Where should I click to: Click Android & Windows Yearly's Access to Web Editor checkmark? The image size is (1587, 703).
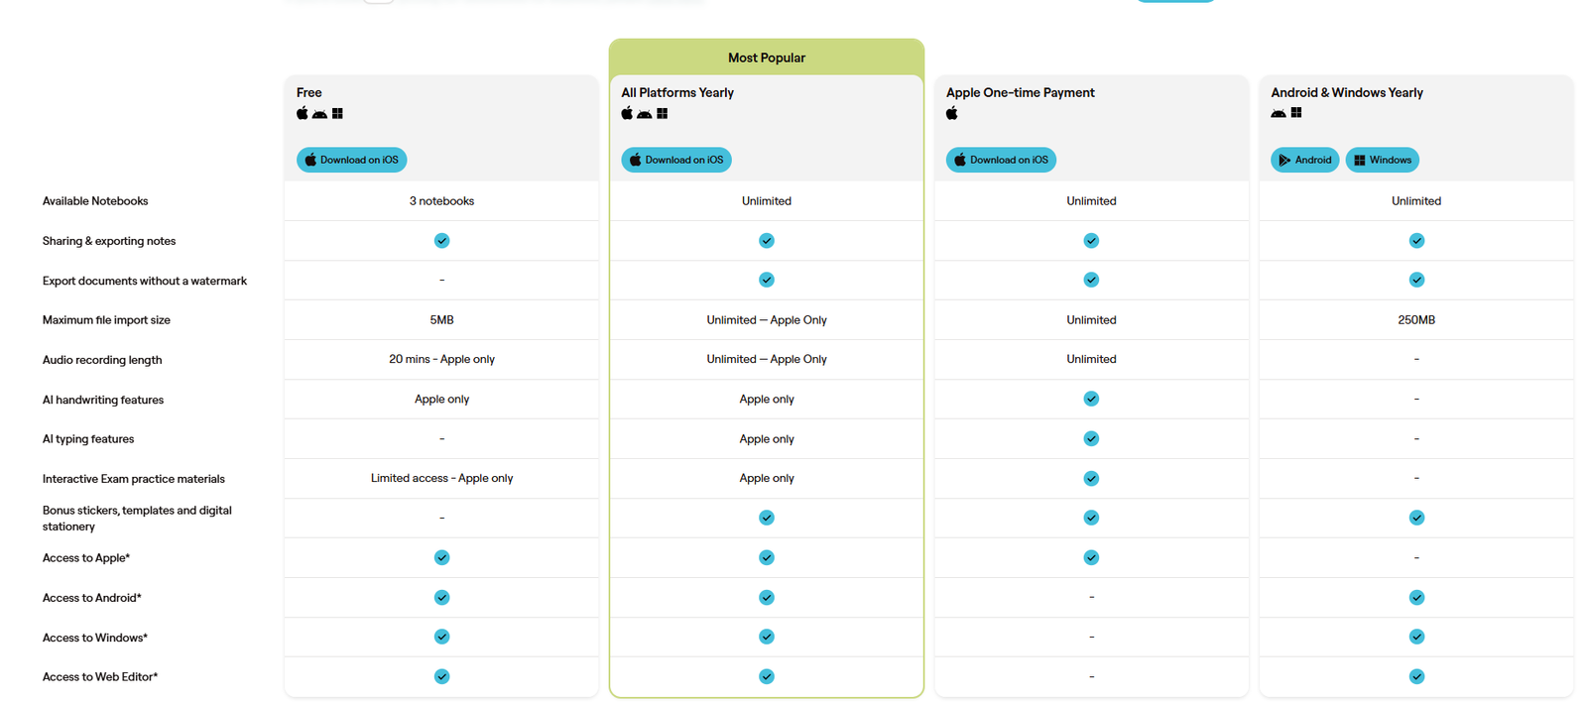pos(1416,676)
